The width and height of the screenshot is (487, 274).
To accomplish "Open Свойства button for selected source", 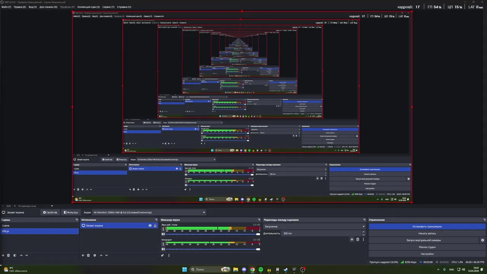I will click(50, 212).
